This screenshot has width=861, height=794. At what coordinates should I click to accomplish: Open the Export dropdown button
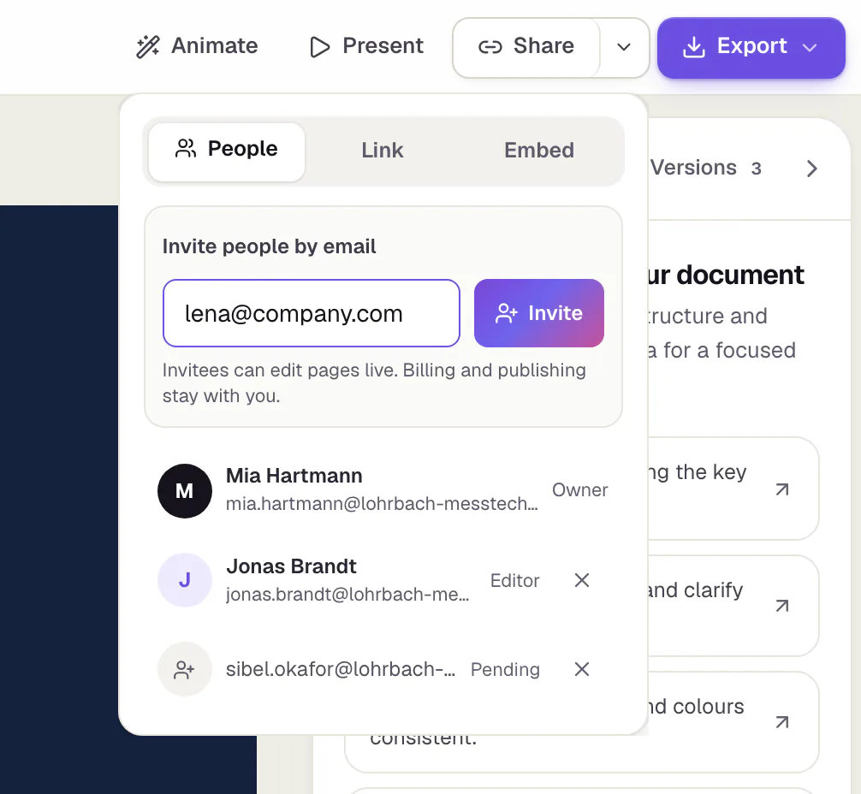(751, 47)
